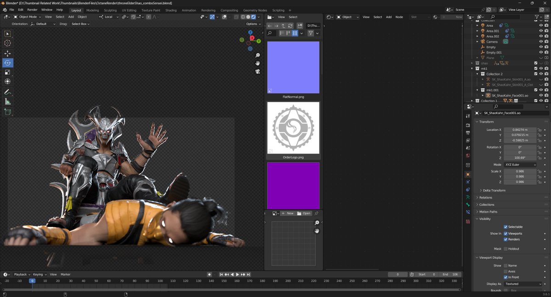Go back in the file browser

point(270,26)
